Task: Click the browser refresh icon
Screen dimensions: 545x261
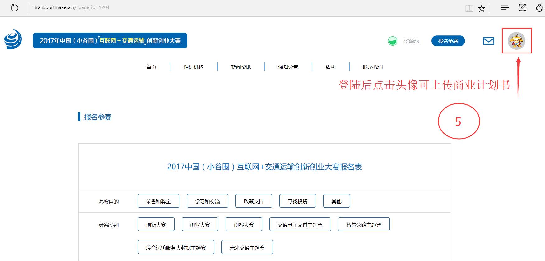Action: [x=14, y=8]
